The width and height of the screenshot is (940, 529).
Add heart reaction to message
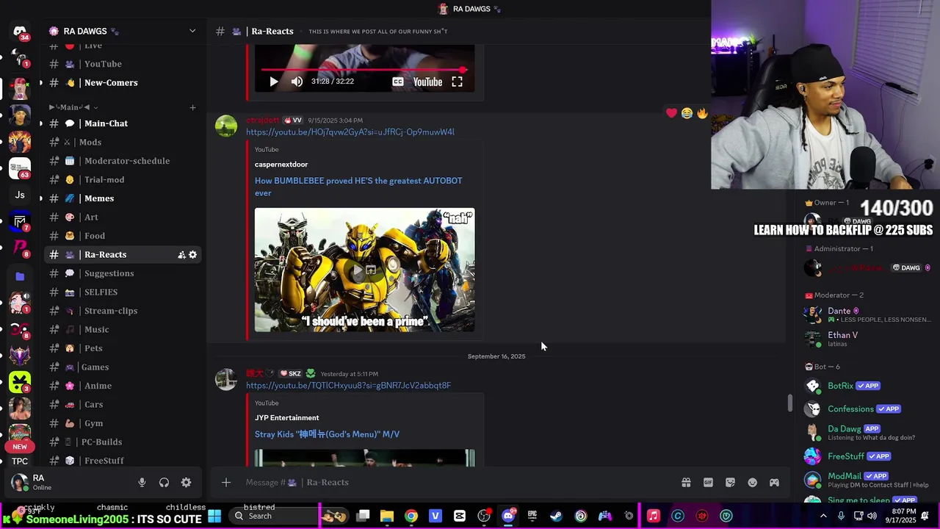tap(671, 113)
